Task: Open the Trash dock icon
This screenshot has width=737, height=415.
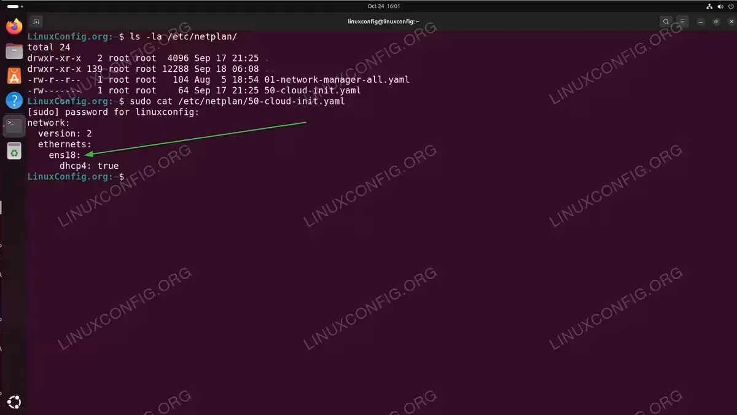Action: pyautogui.click(x=14, y=150)
